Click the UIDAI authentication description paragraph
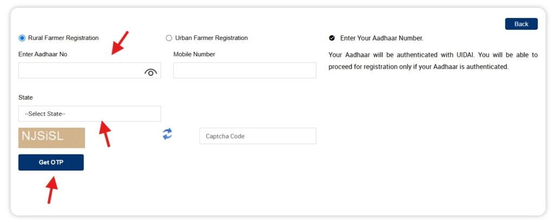Viewport: 555px width, 222px height. [433, 61]
